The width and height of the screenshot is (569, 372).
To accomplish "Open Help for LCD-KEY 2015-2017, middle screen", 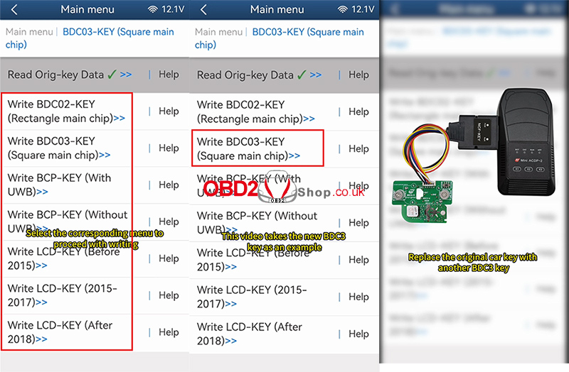I will 358,297.
